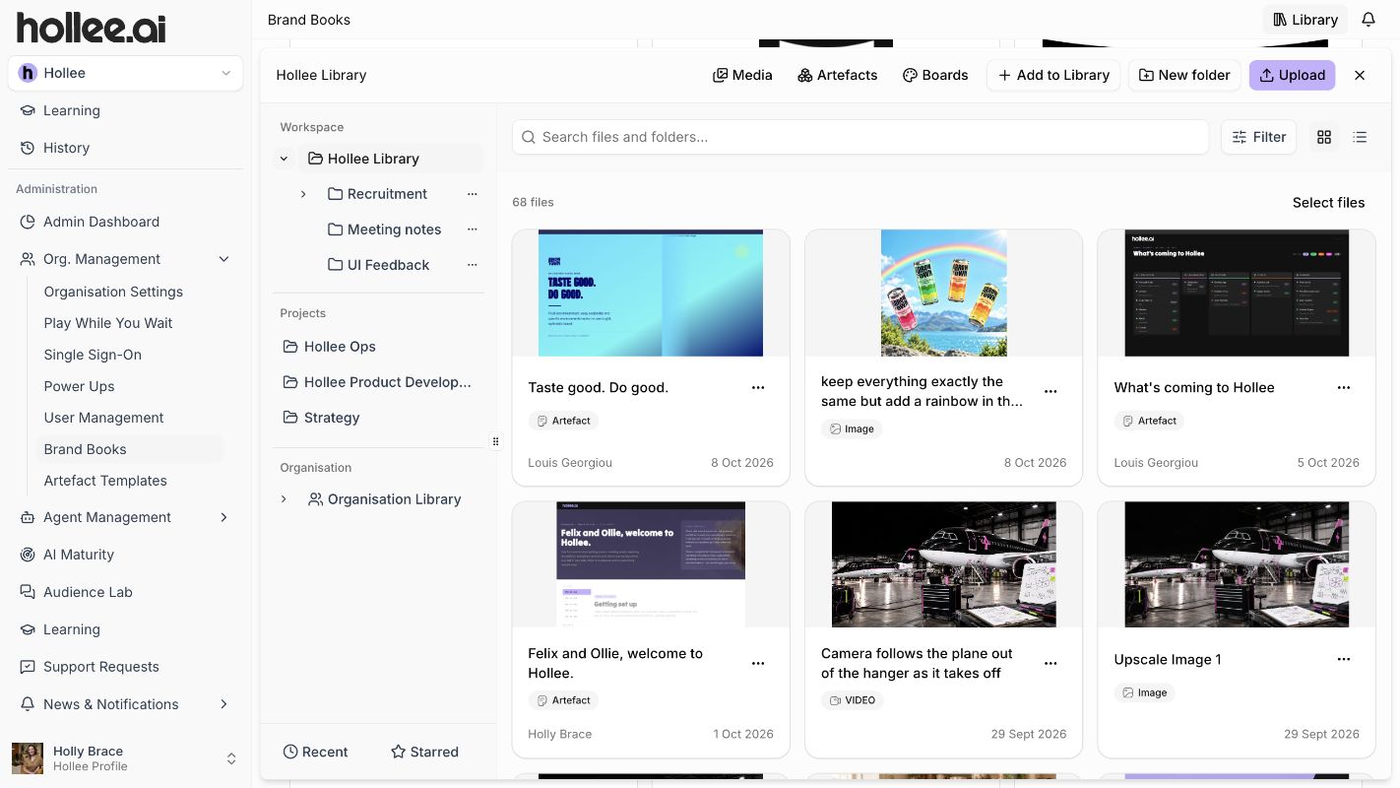
Task: Open options menu for rainbow image card
Action: (x=1050, y=391)
